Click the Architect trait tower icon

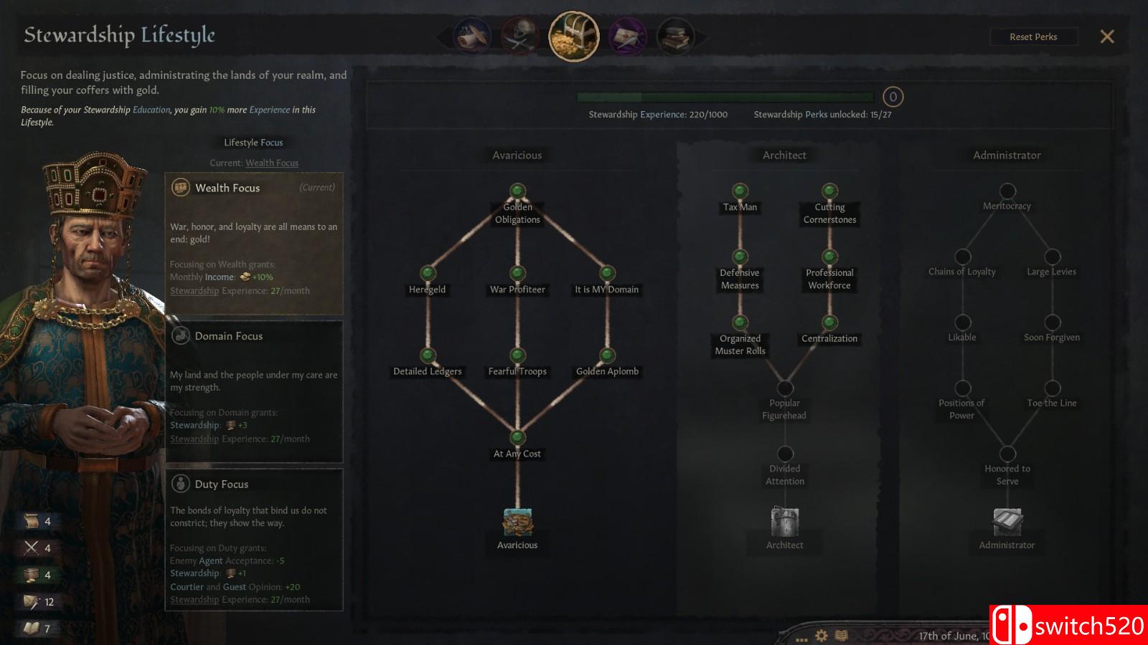(785, 522)
